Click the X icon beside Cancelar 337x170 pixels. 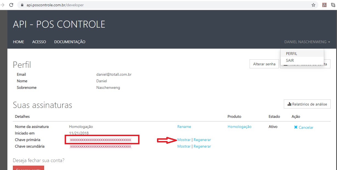[x=296, y=127]
